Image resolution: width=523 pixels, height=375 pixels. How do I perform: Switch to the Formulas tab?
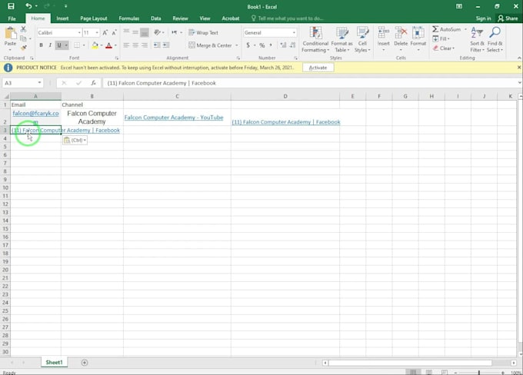pyautogui.click(x=128, y=18)
